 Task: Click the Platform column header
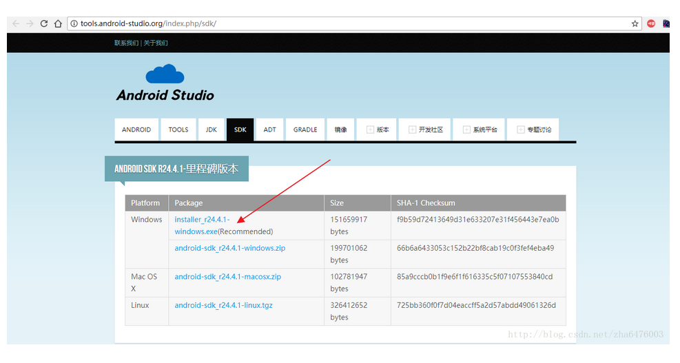pos(147,203)
